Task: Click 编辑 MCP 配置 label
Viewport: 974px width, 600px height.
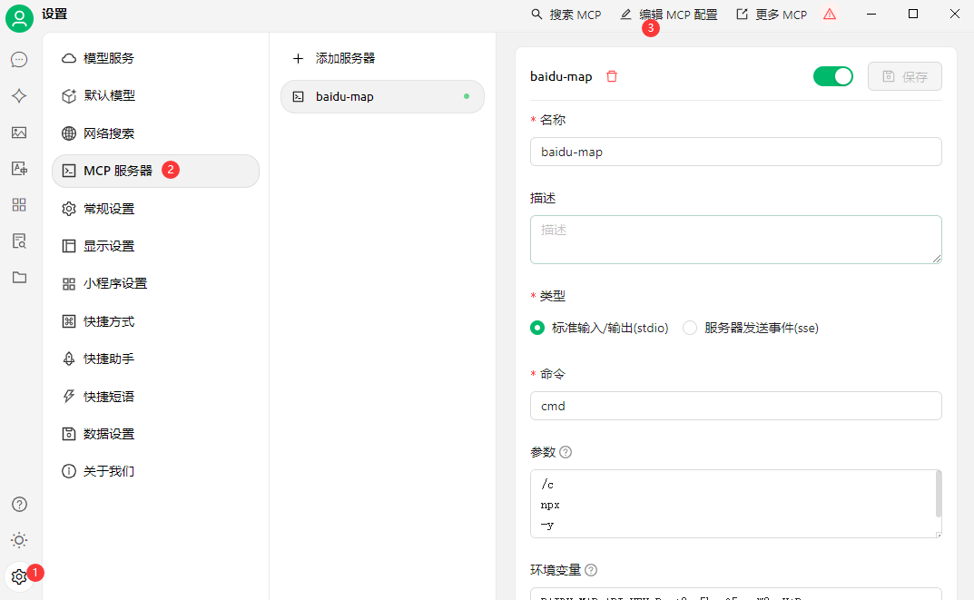Action: coord(678,15)
